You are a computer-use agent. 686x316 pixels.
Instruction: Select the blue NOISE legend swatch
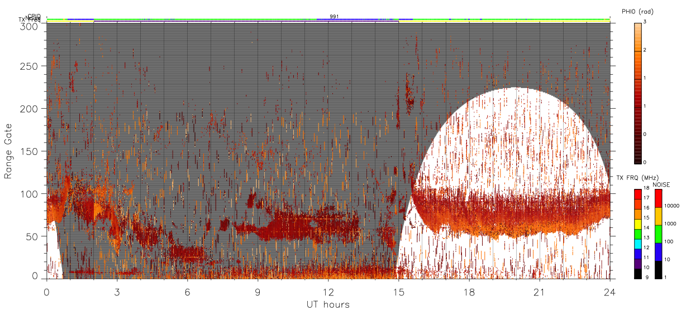point(659,252)
